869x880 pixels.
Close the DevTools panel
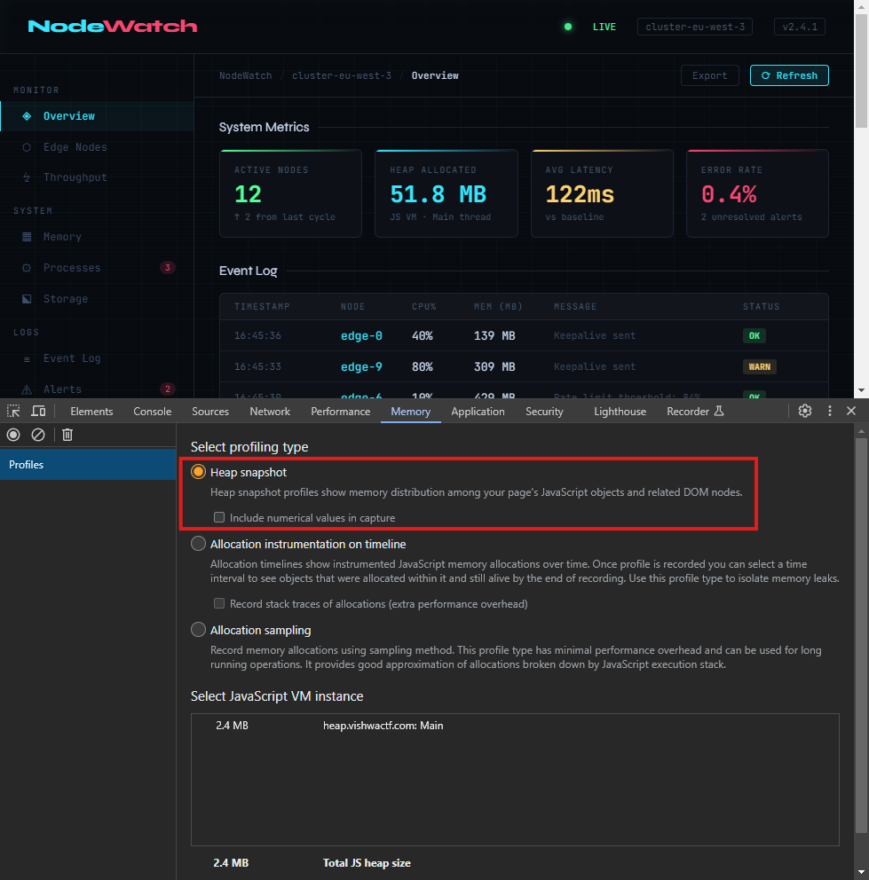coord(851,411)
